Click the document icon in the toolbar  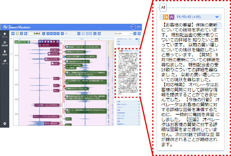click(x=21, y=34)
